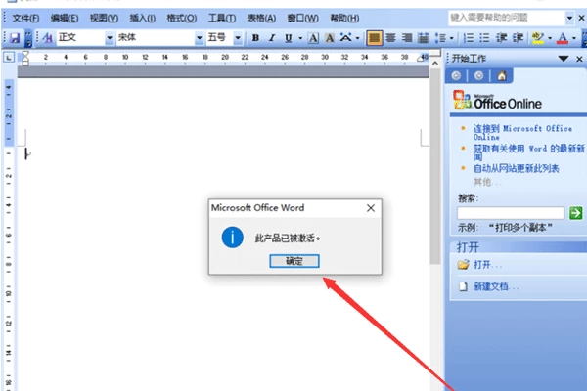587x391 pixels.
Task: Open the font dropdown showing 宋体
Action: tap(200, 38)
